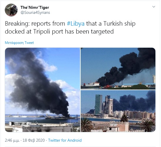Click the 18 Φεβ 2020 date

point(34,140)
